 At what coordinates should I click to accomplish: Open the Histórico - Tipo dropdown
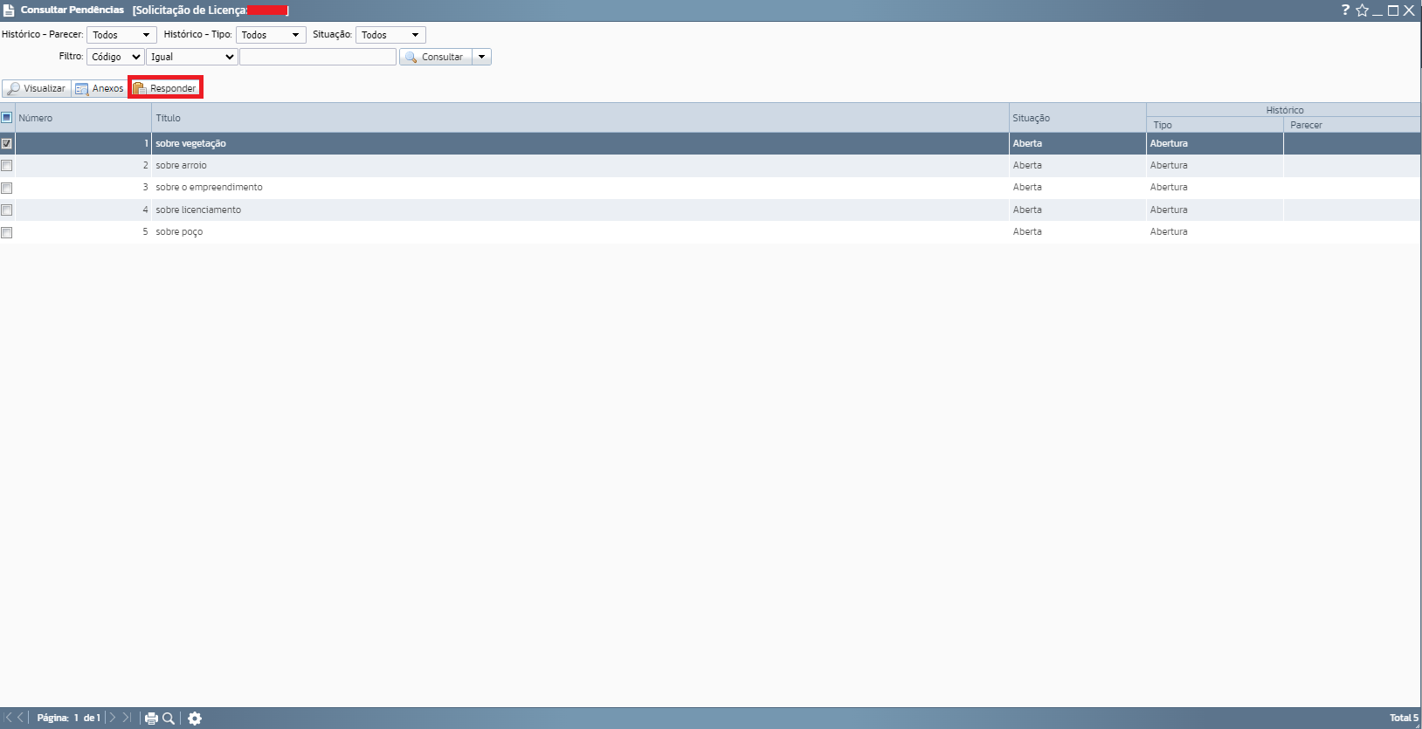click(x=271, y=35)
